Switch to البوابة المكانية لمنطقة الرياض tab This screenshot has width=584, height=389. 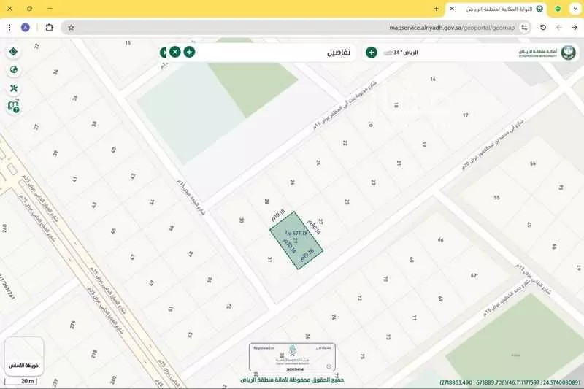[496, 9]
